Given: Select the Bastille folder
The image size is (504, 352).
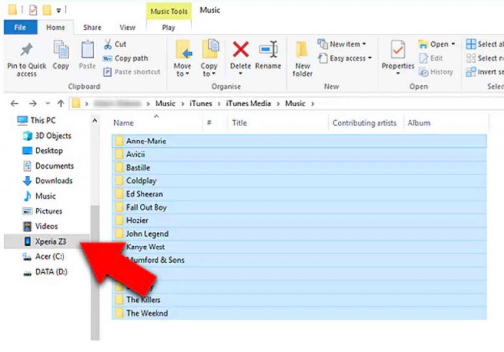Looking at the screenshot, I should tap(299, 168).
